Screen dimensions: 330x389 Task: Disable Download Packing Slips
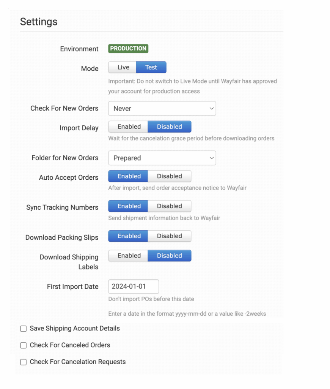click(169, 236)
